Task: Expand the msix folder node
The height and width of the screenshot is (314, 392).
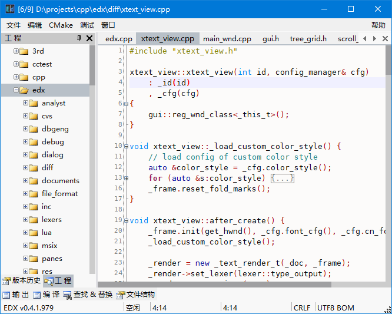Action: (25, 246)
